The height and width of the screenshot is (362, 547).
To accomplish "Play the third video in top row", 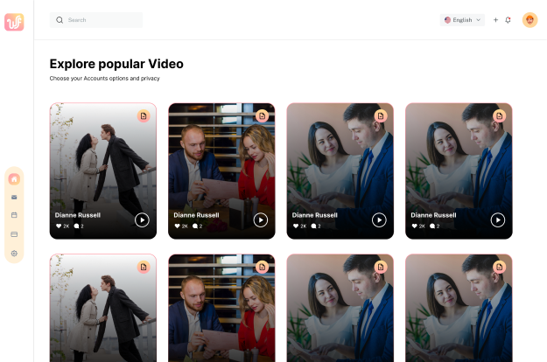I will tap(379, 219).
